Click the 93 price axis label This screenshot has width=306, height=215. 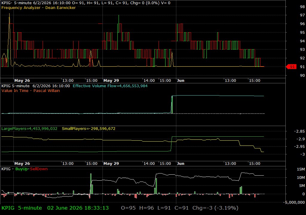(302, 50)
